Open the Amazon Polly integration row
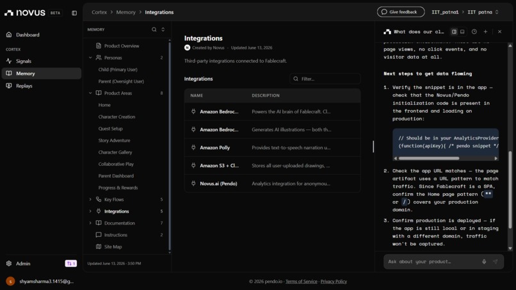The width and height of the screenshot is (516, 290). point(272,147)
